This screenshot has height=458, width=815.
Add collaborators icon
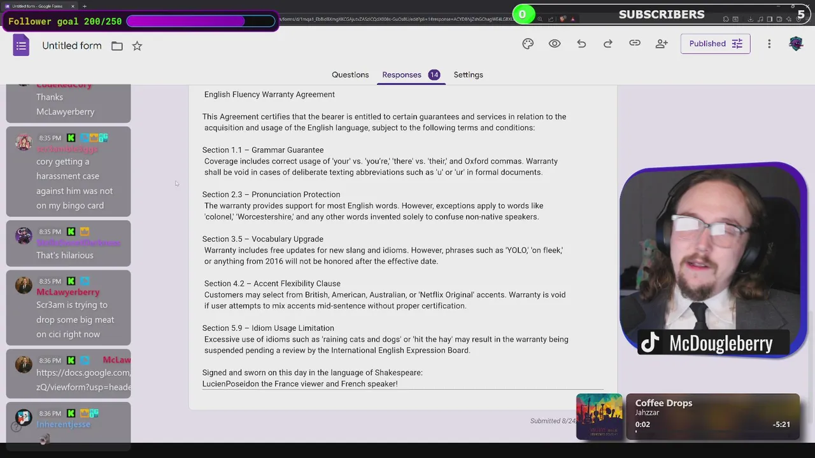[x=662, y=43]
